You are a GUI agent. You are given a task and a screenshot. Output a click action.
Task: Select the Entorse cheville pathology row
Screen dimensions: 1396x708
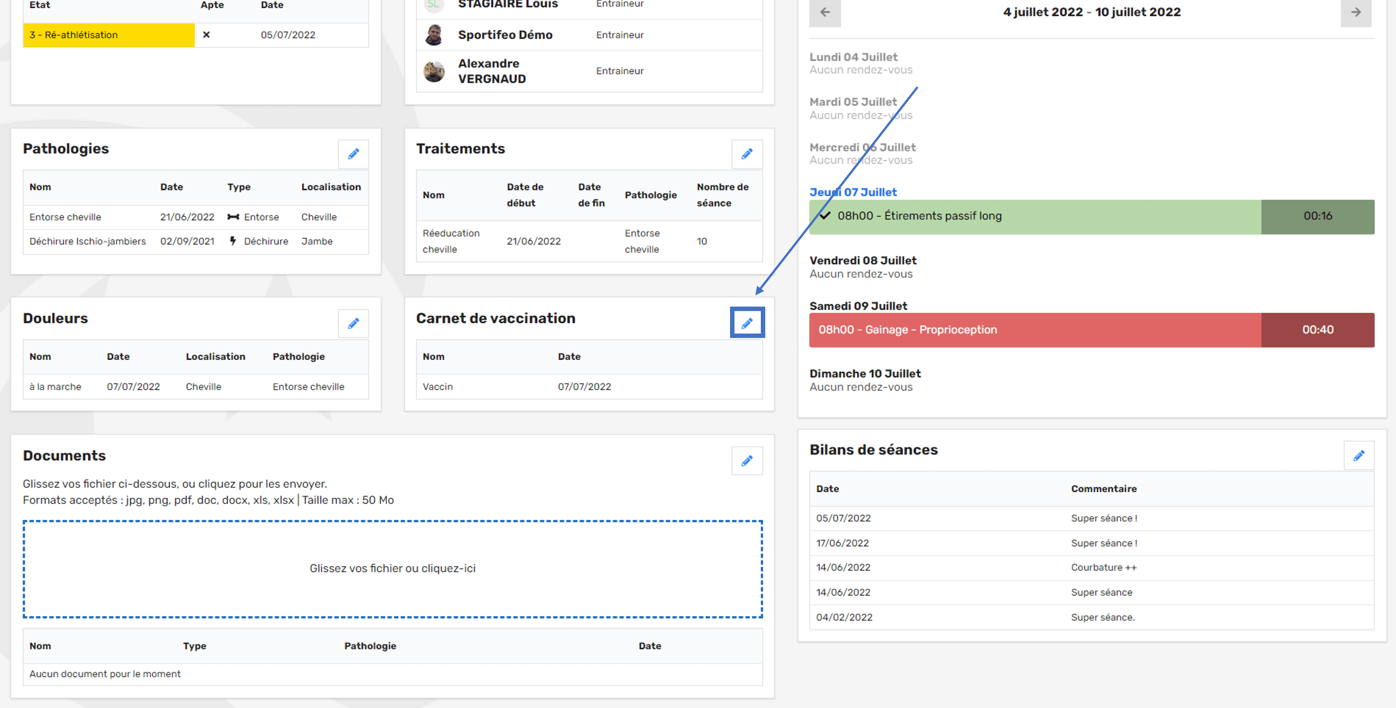pos(196,217)
